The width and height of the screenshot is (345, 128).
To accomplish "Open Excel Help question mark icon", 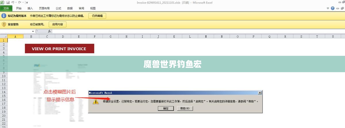I will [x=333, y=8].
